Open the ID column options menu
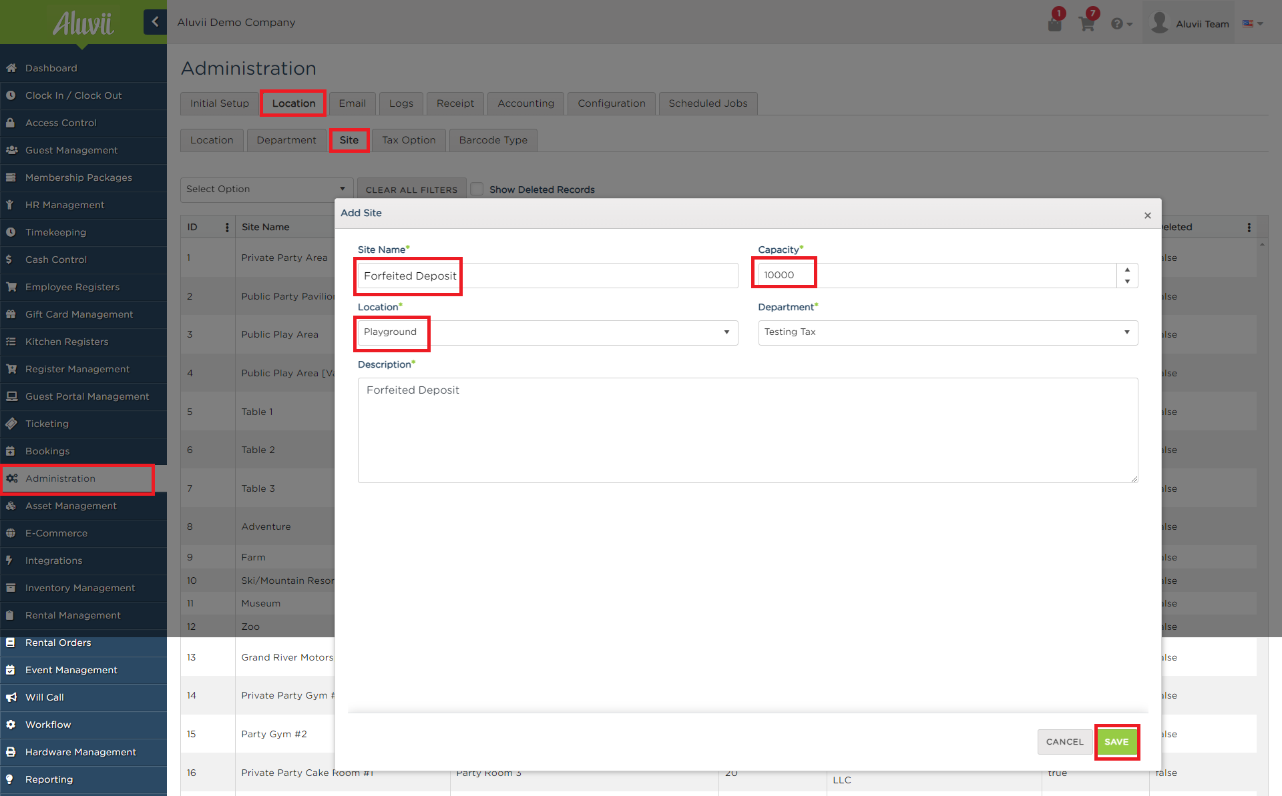 click(227, 228)
